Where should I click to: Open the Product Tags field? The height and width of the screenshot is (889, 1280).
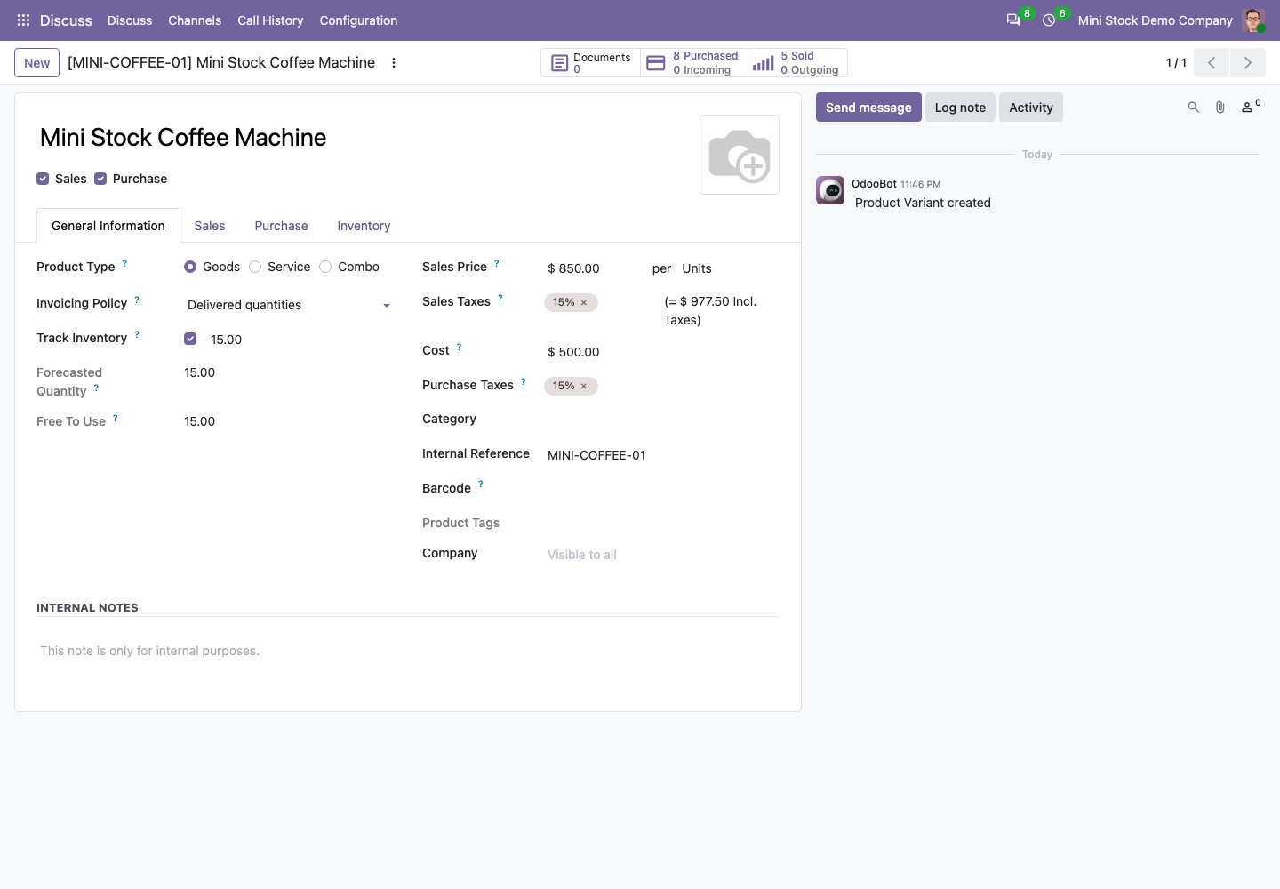662,524
